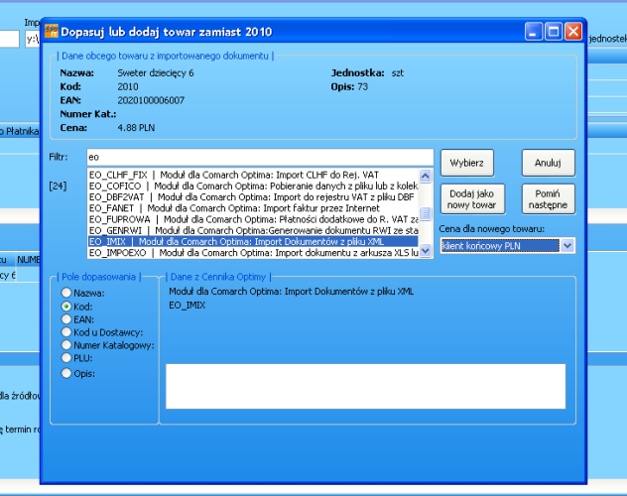627x496 pixels.
Task: Set matching field to Opis
Action: 67,373
